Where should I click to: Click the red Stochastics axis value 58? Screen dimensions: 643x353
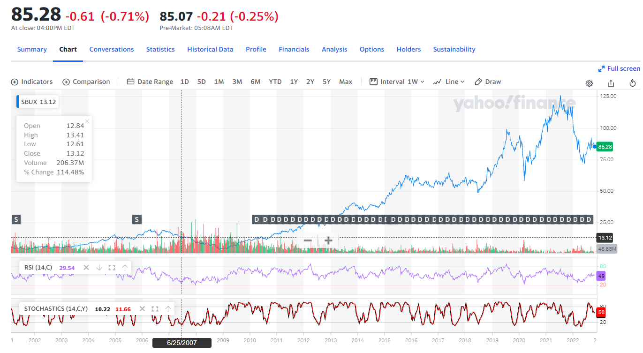[601, 312]
